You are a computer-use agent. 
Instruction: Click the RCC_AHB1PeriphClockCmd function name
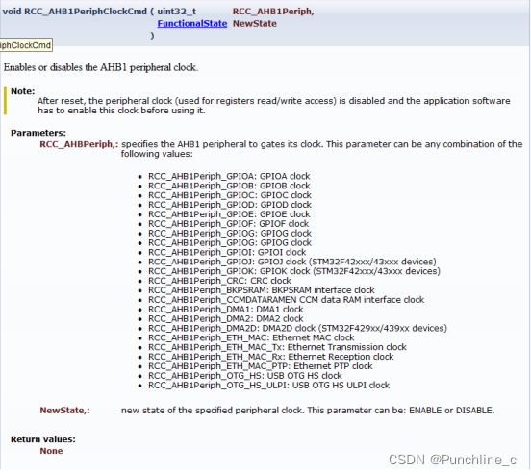[86, 12]
